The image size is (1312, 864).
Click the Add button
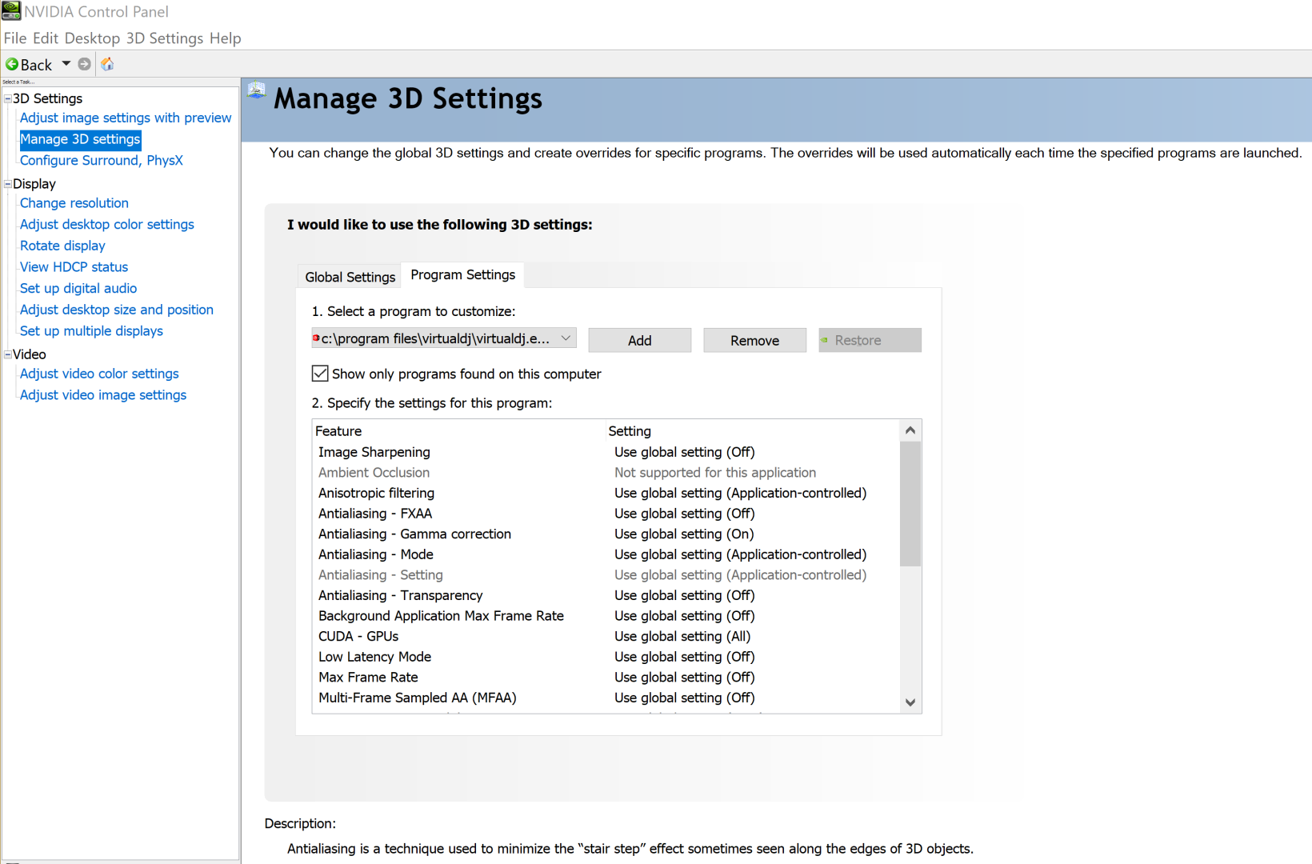click(640, 340)
